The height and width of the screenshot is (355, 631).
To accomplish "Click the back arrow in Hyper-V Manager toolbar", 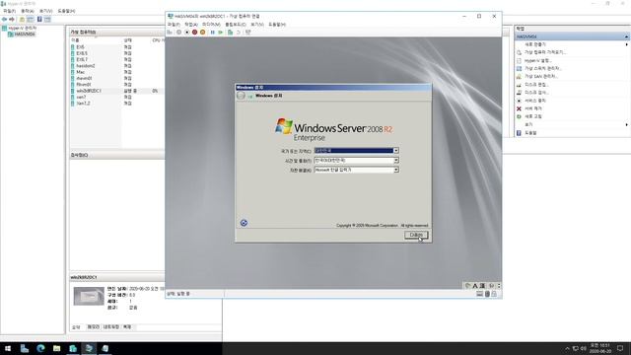I will pyautogui.click(x=4, y=20).
